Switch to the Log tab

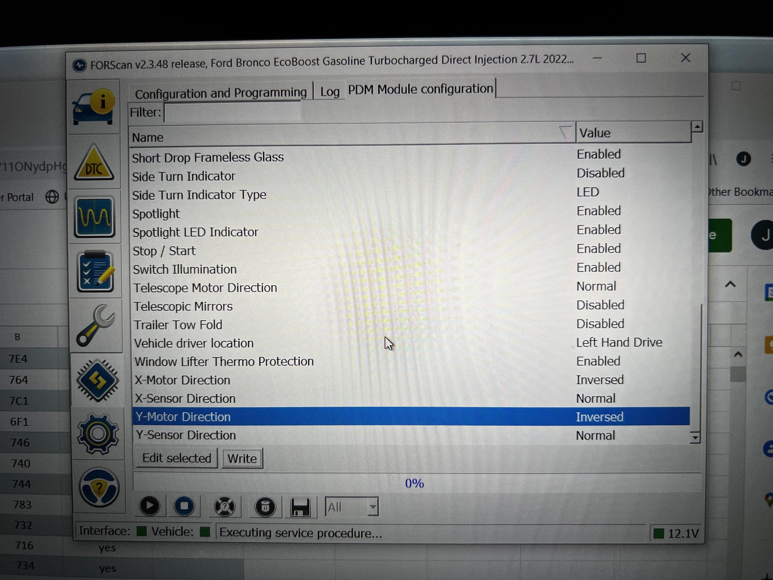pos(330,92)
